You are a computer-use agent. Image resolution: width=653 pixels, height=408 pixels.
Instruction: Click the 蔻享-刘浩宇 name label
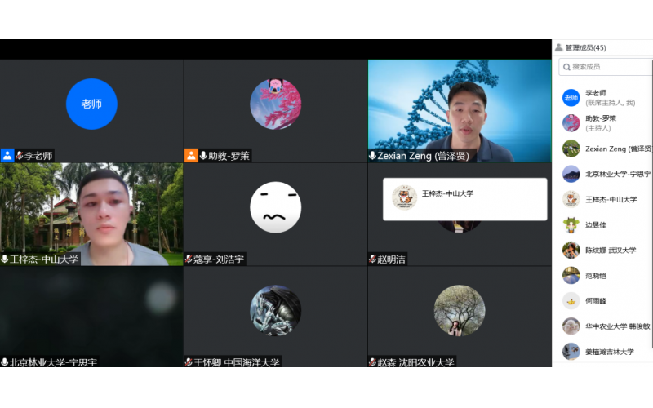[219, 259]
